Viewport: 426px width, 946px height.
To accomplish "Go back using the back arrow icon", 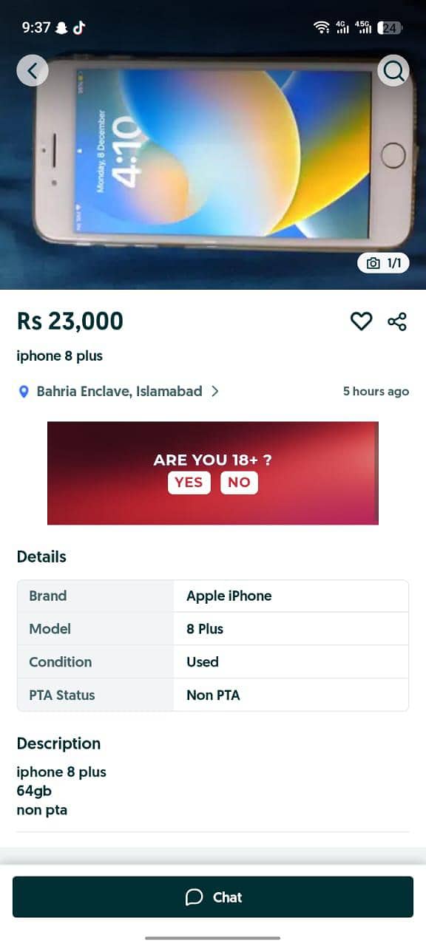I will 33,70.
